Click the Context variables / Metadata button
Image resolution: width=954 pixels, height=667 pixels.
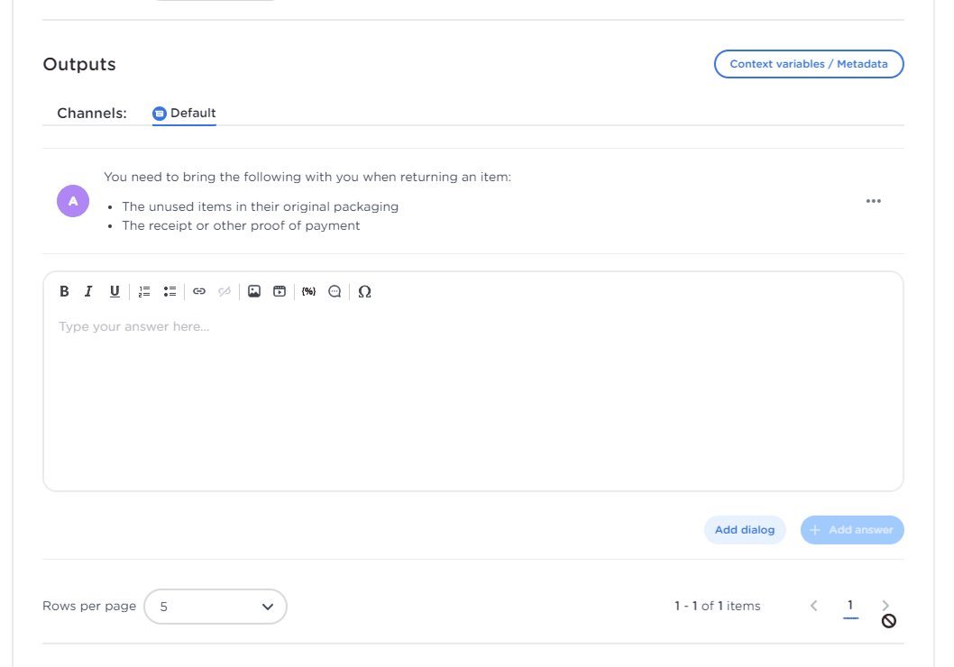pyautogui.click(x=808, y=64)
